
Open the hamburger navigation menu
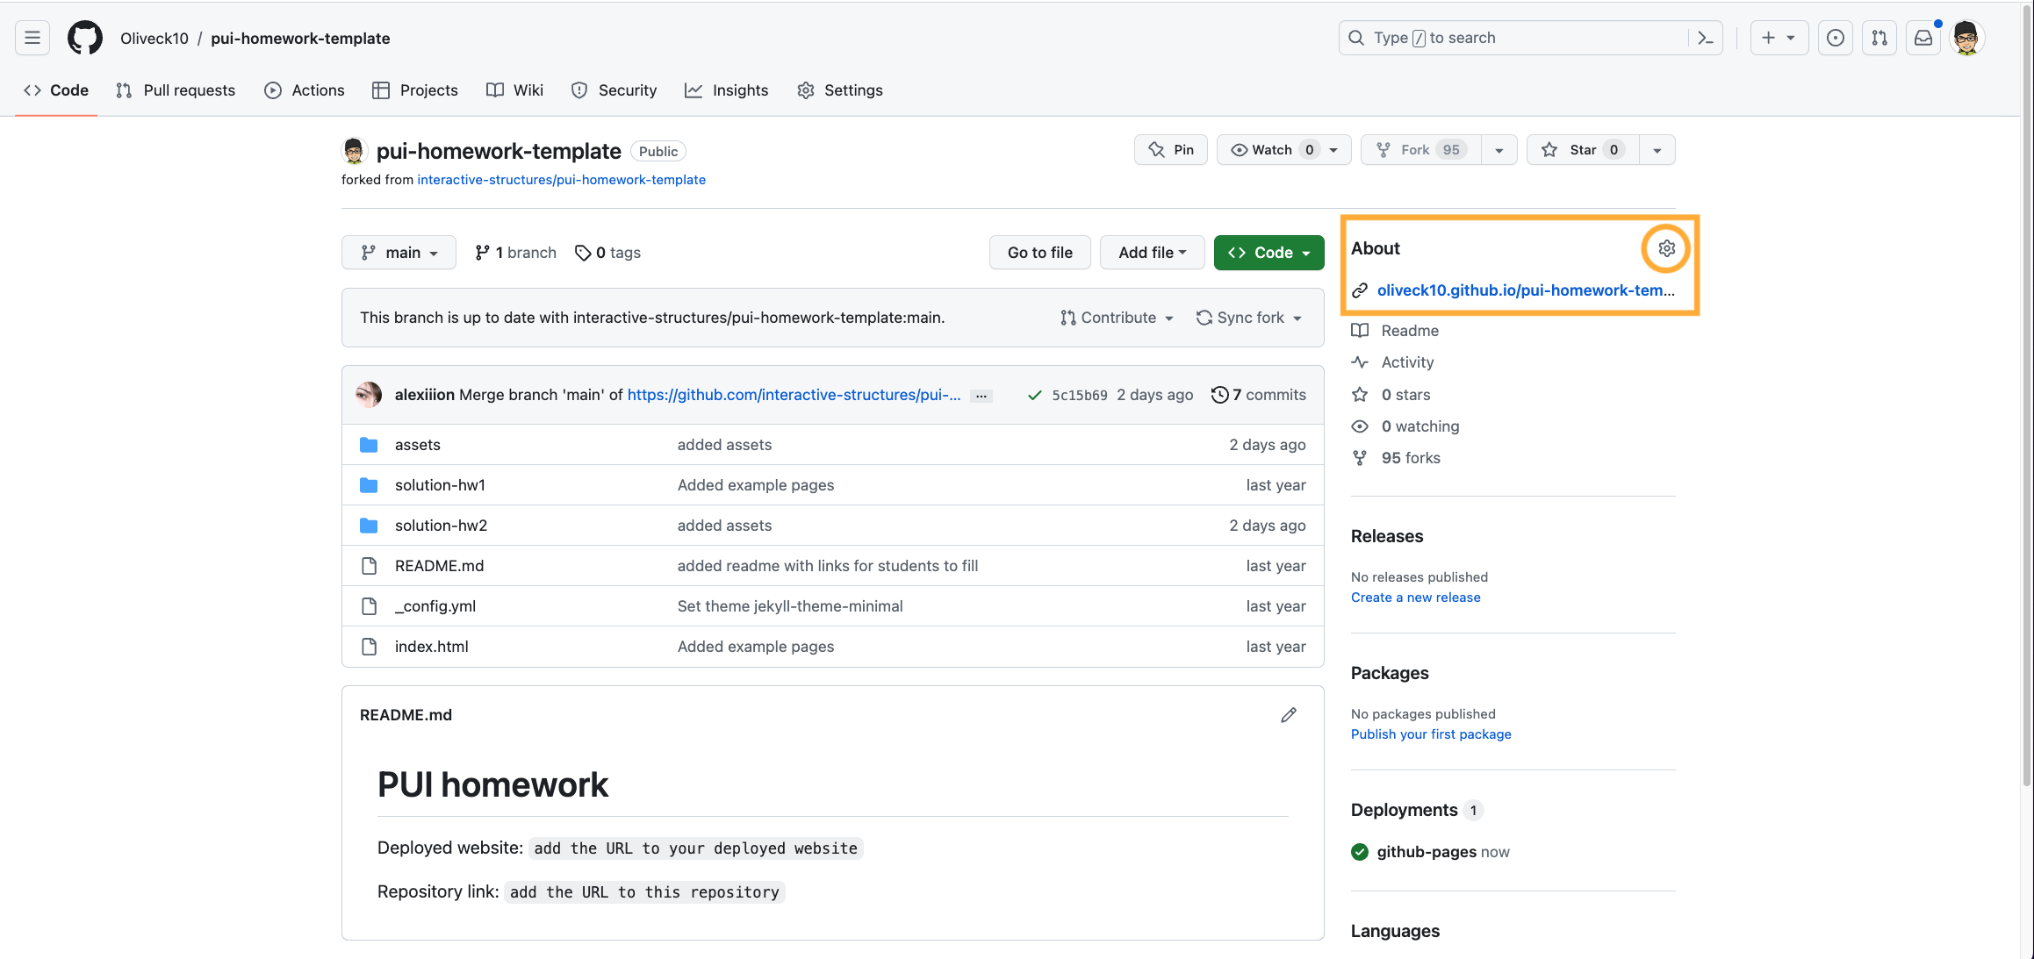[32, 38]
